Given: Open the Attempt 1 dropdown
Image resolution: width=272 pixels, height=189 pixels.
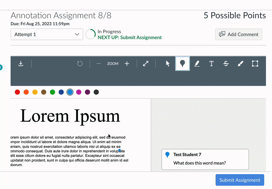Looking at the screenshot, I should [x=47, y=34].
